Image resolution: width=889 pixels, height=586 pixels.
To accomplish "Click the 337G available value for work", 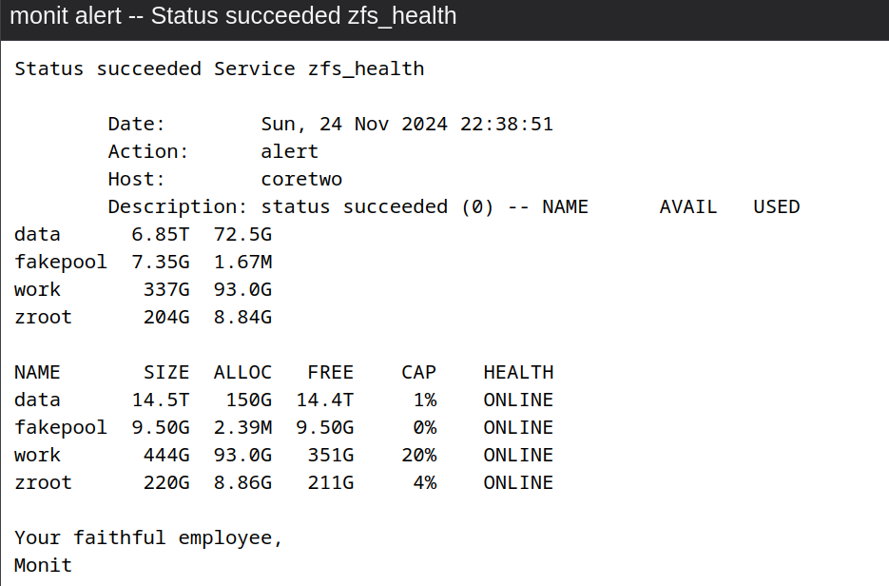I will (166, 289).
